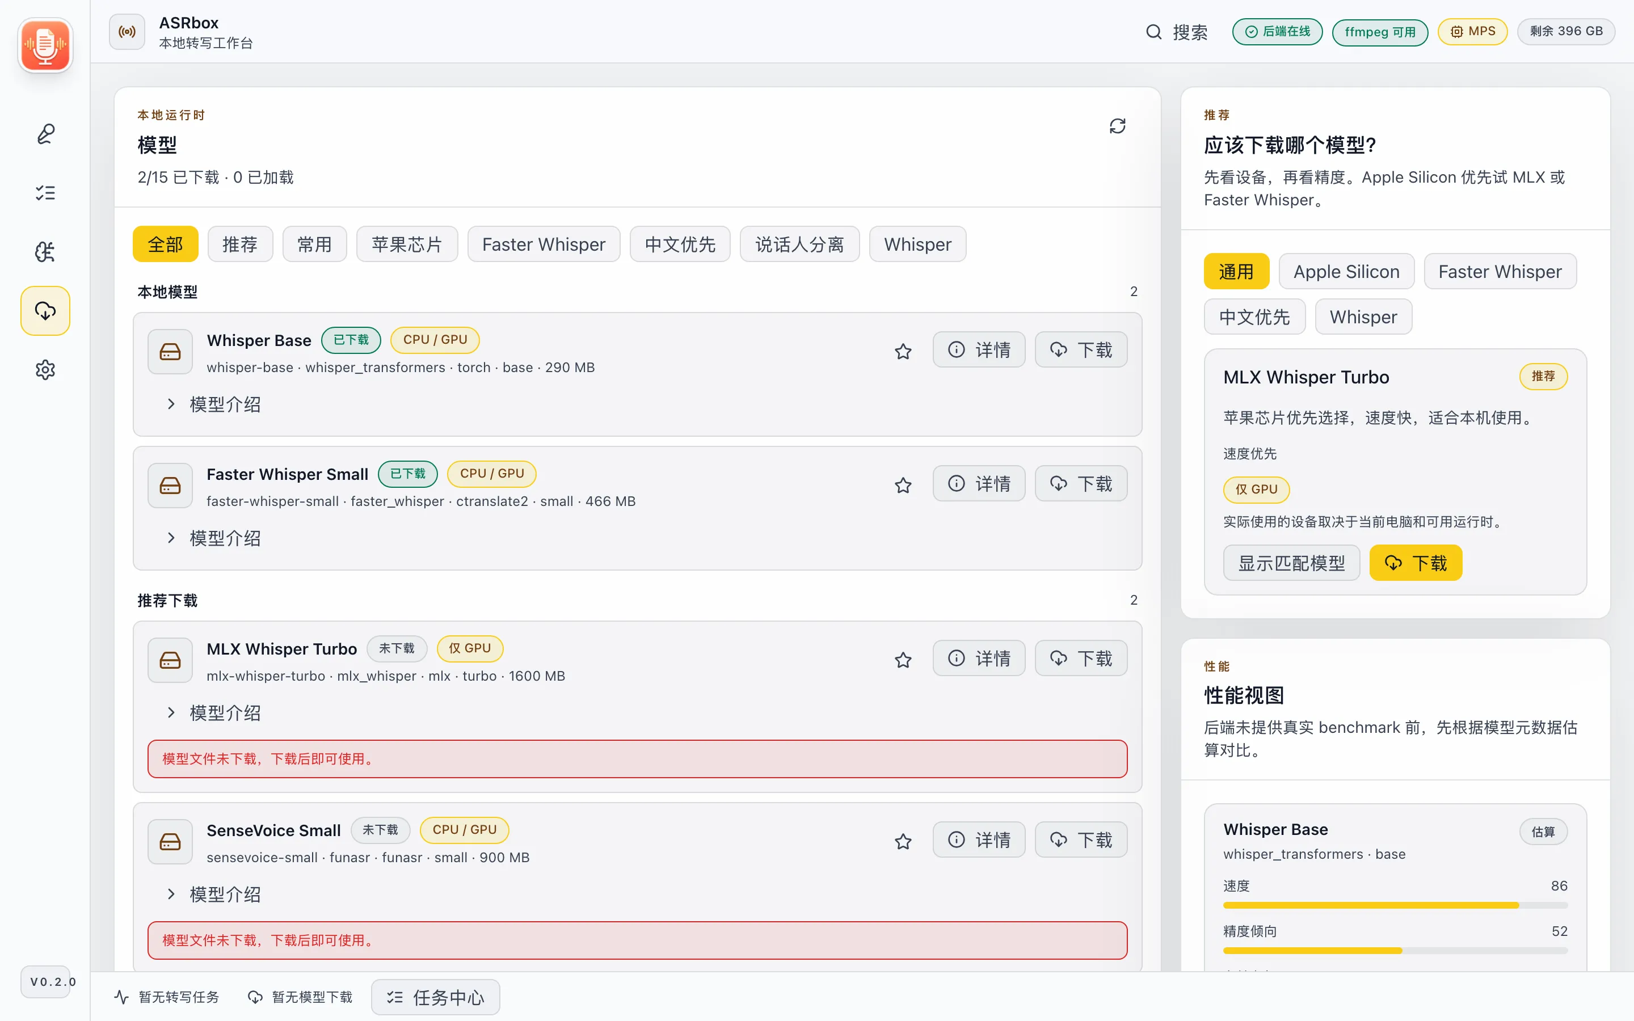The image size is (1634, 1021).
Task: Switch to the 常用 model filter
Action: (x=315, y=244)
